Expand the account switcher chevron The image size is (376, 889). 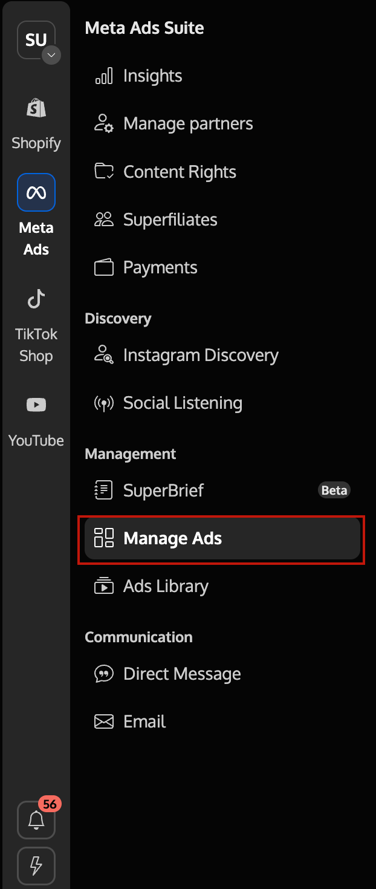click(x=51, y=55)
